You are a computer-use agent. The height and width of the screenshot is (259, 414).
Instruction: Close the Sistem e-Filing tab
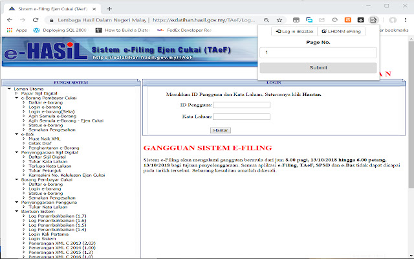coord(94,9)
